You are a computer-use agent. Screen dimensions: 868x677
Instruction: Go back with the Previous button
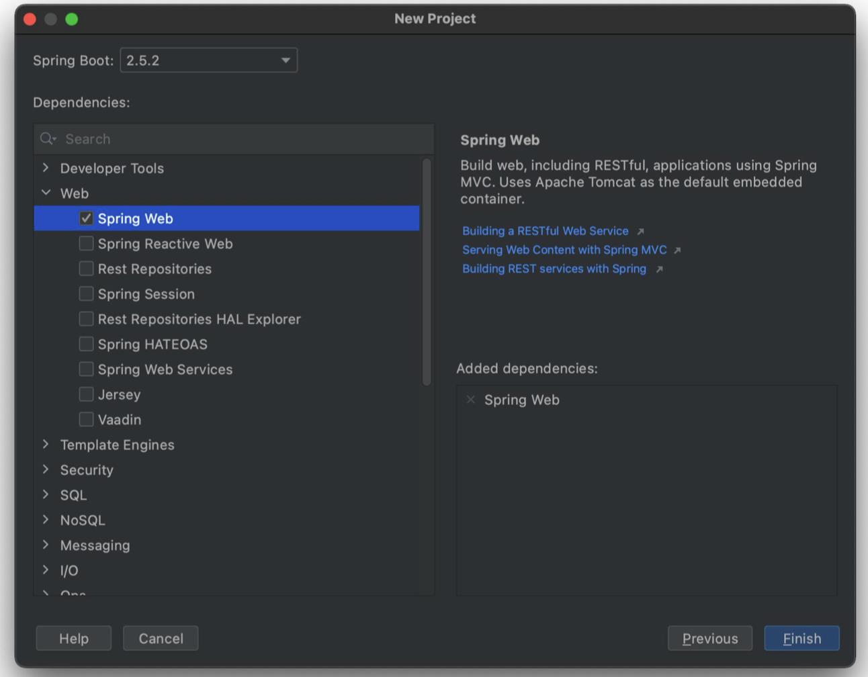tap(710, 638)
